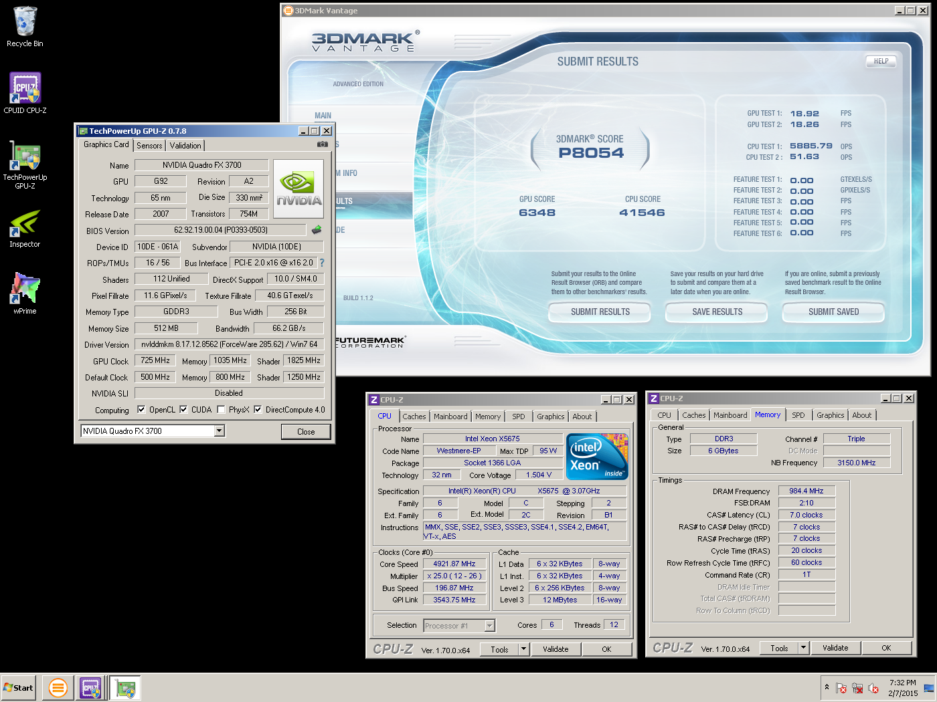Click the SUBMIT RESULTS button

pos(600,312)
